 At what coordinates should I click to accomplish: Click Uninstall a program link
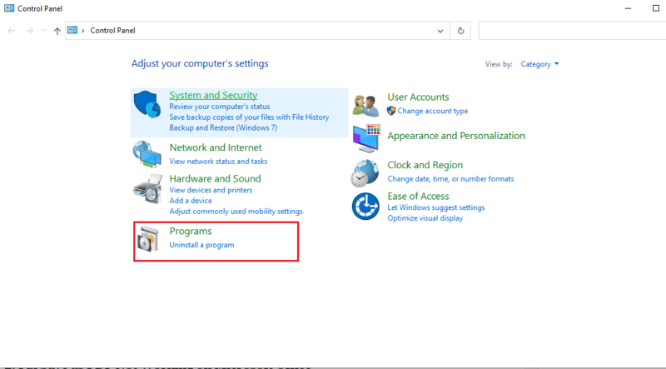click(201, 245)
